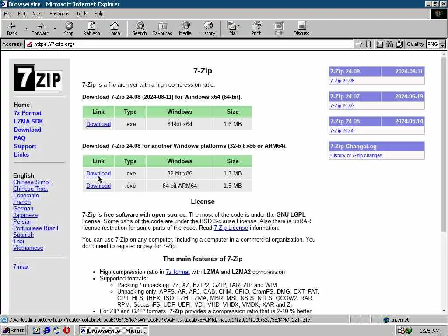Open the LZMA SDK sidebar link

coord(28,121)
